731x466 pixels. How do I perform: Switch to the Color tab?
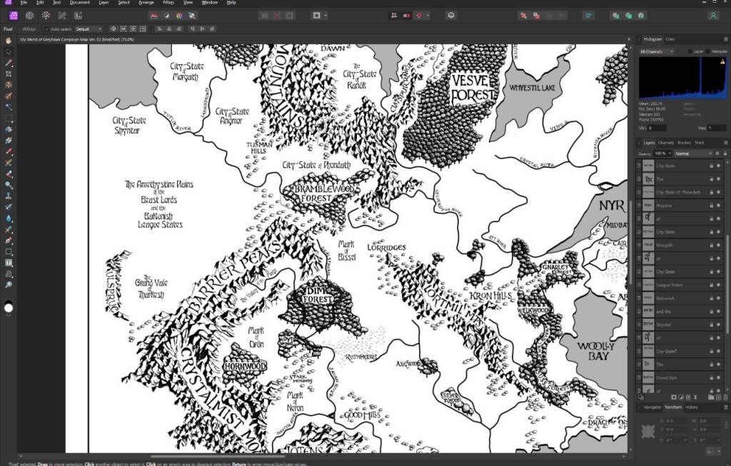tap(670, 39)
